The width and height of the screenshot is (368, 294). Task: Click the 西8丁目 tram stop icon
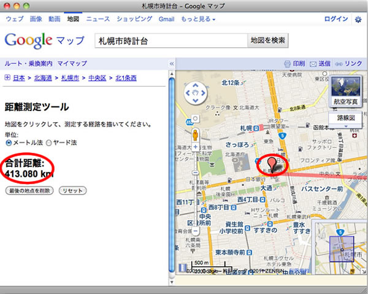[234, 207]
